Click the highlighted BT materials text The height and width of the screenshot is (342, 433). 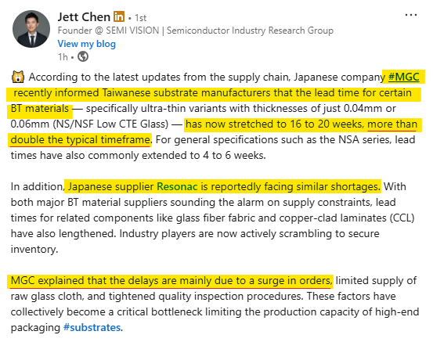(40, 109)
